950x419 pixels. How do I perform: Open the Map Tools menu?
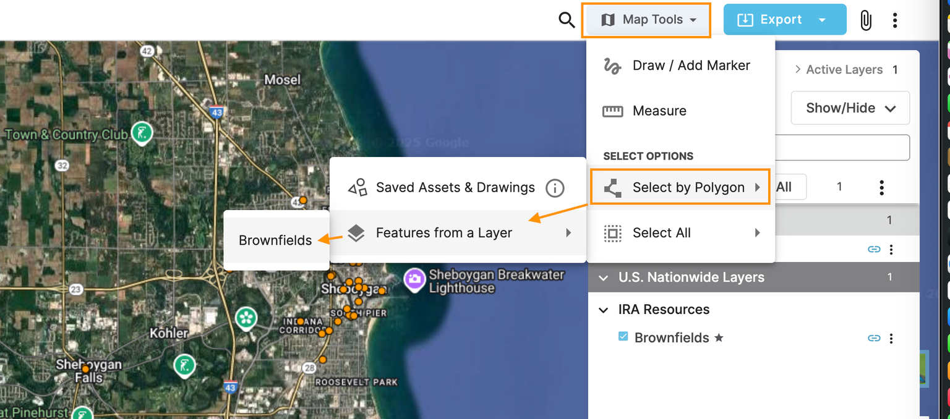(646, 19)
